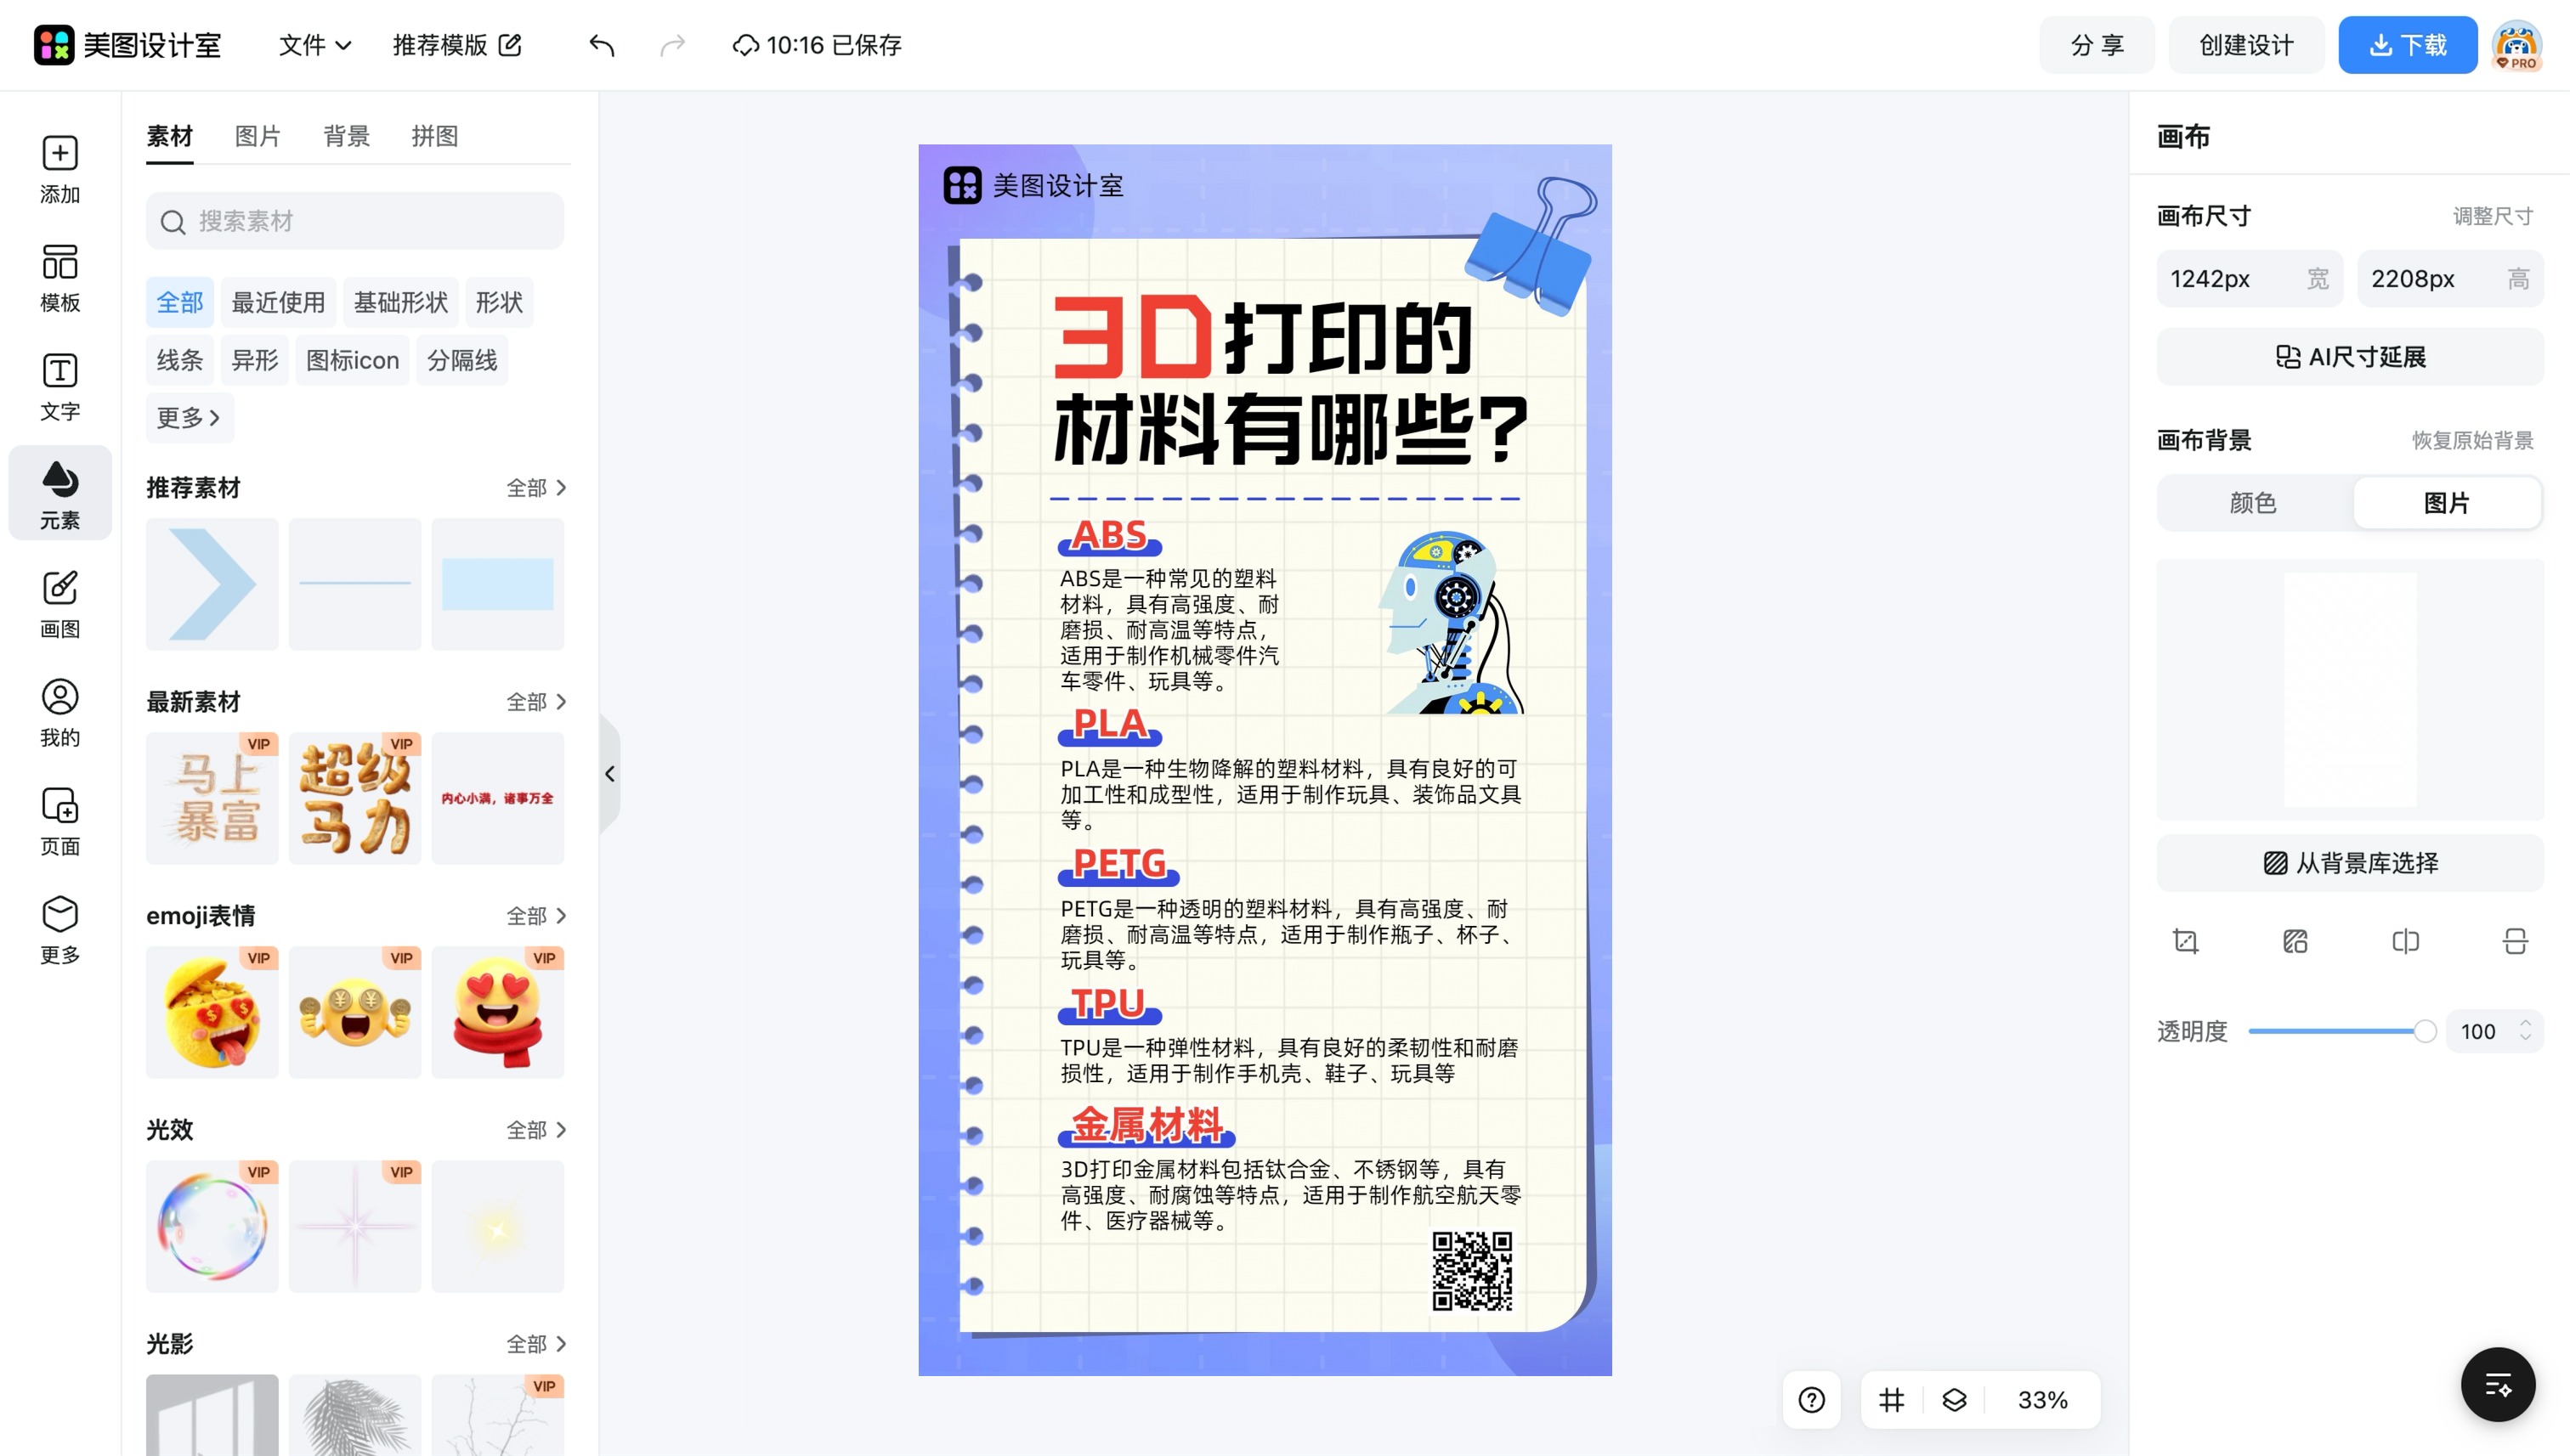Click the redo arrow in top bar

[673, 45]
